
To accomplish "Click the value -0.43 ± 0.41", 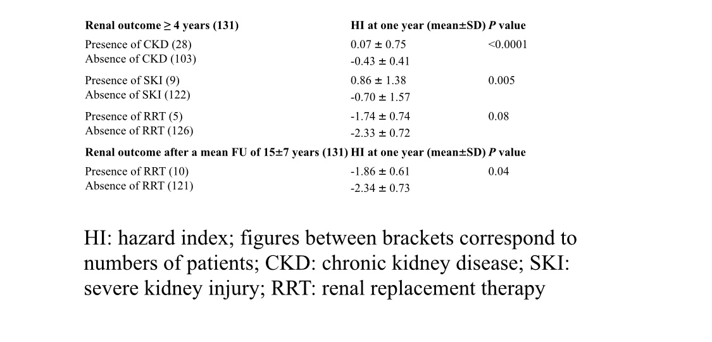I will [x=380, y=61].
